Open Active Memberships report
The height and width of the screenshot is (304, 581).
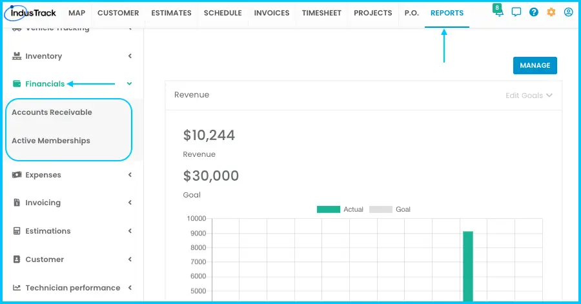tap(51, 141)
